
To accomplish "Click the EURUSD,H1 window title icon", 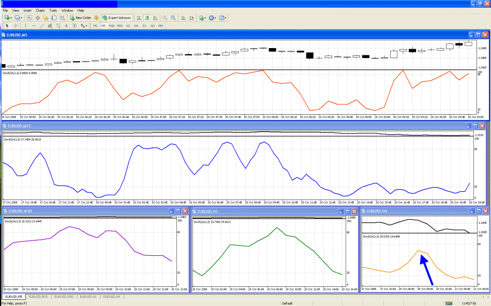I will tap(194, 211).
